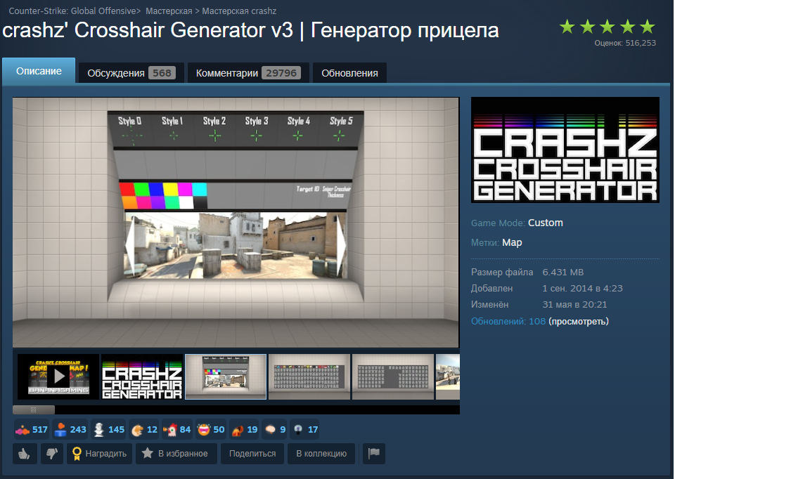Click the award reaction with 17
Image resolution: width=810 pixels, height=479 pixels.
(x=304, y=429)
